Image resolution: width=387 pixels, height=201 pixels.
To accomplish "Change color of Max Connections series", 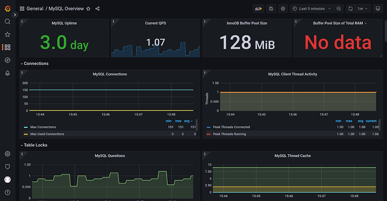I will pos(26,127).
